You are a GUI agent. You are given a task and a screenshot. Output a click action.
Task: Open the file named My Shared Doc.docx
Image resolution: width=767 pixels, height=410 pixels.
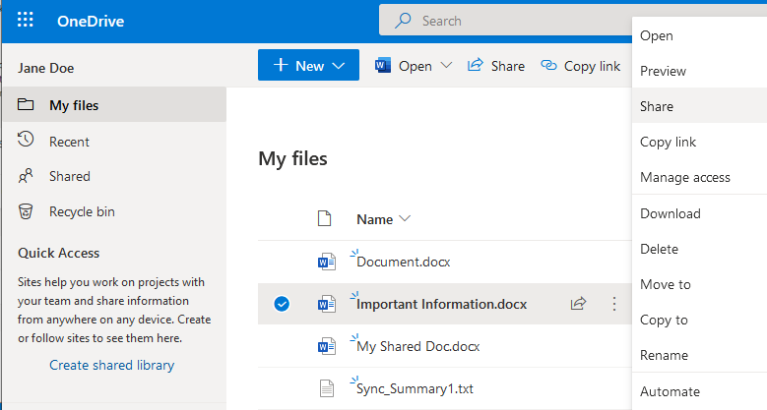(x=417, y=346)
